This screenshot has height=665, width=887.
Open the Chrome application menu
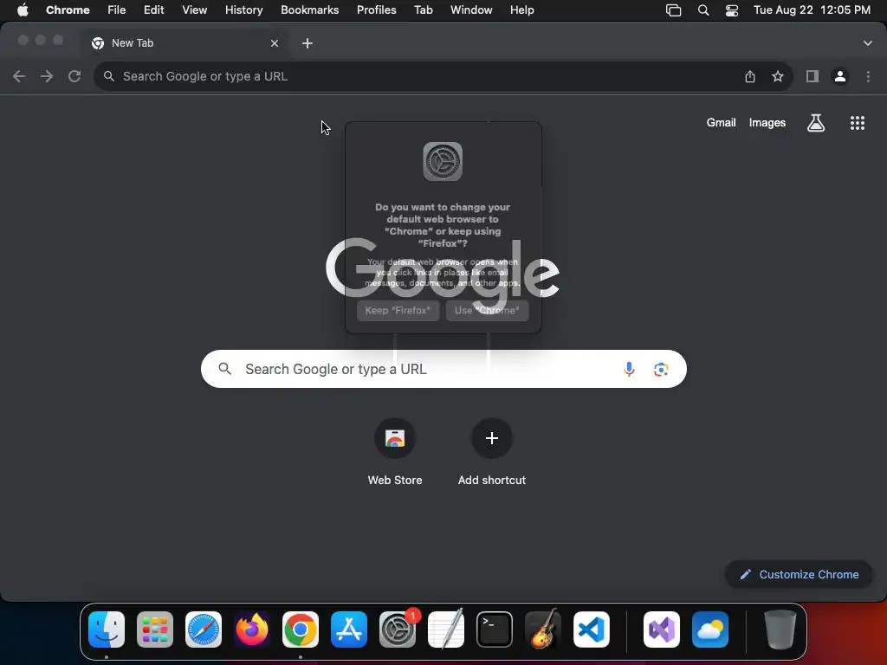click(68, 10)
